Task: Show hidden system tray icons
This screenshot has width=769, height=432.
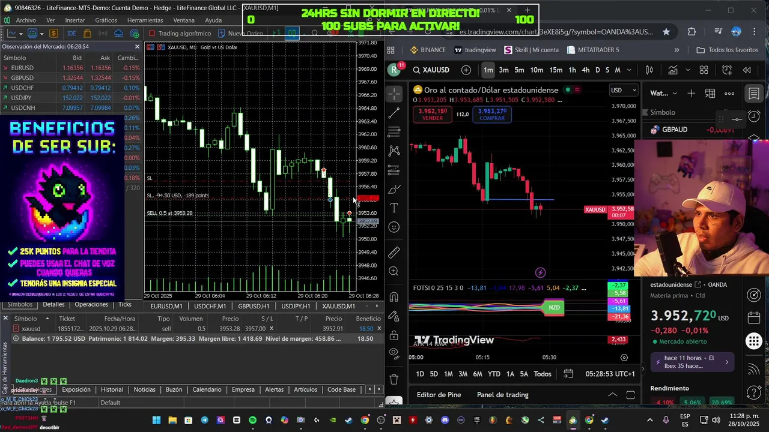Action: [x=649, y=420]
